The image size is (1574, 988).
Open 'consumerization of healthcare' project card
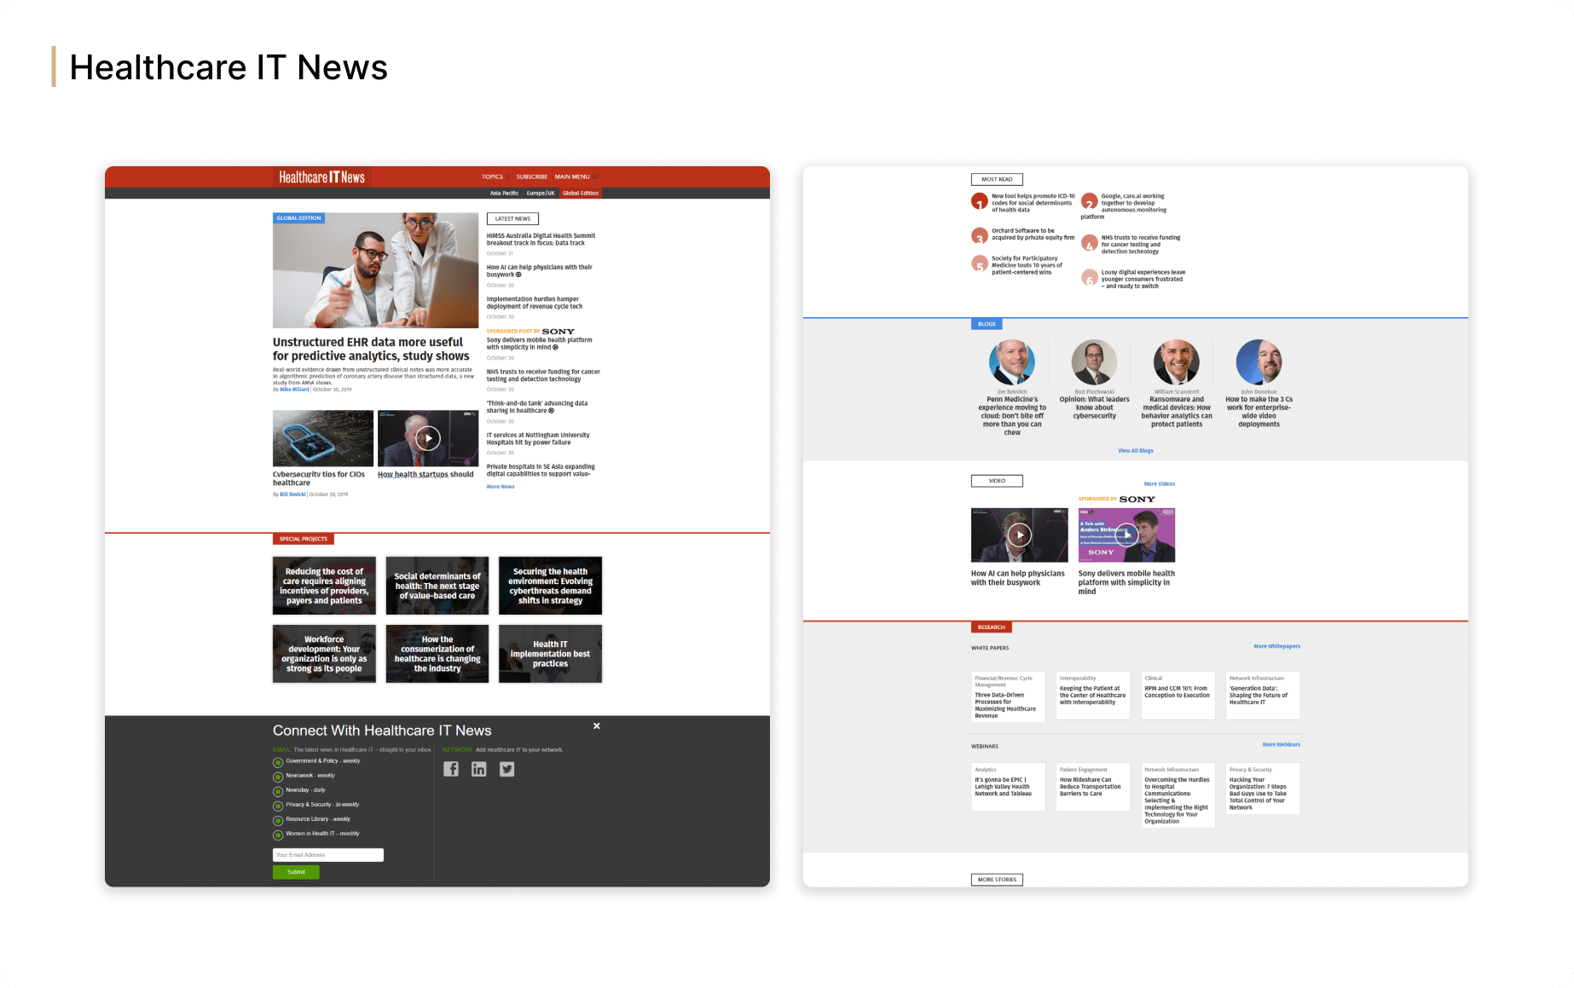point(437,654)
